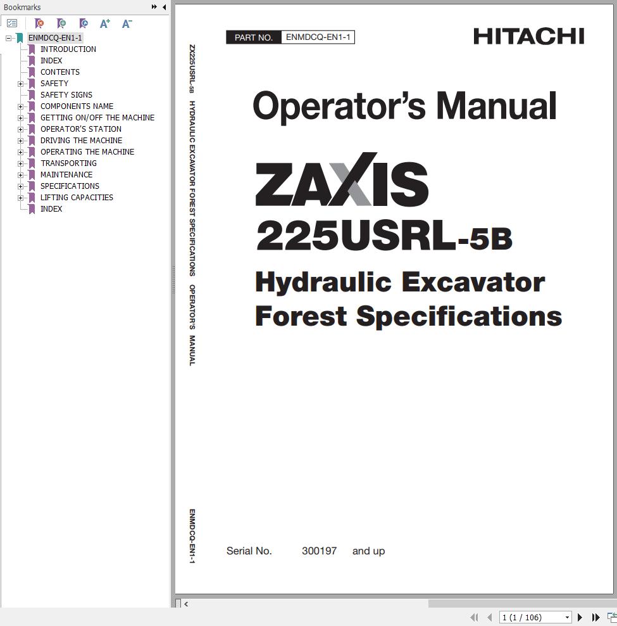Expand the SAFETY bookmark
Viewport: 617px width, 626px height.
click(x=20, y=84)
